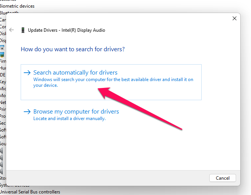
Task: Select Biometric devices in Device Manager
Action: tap(17, 6)
